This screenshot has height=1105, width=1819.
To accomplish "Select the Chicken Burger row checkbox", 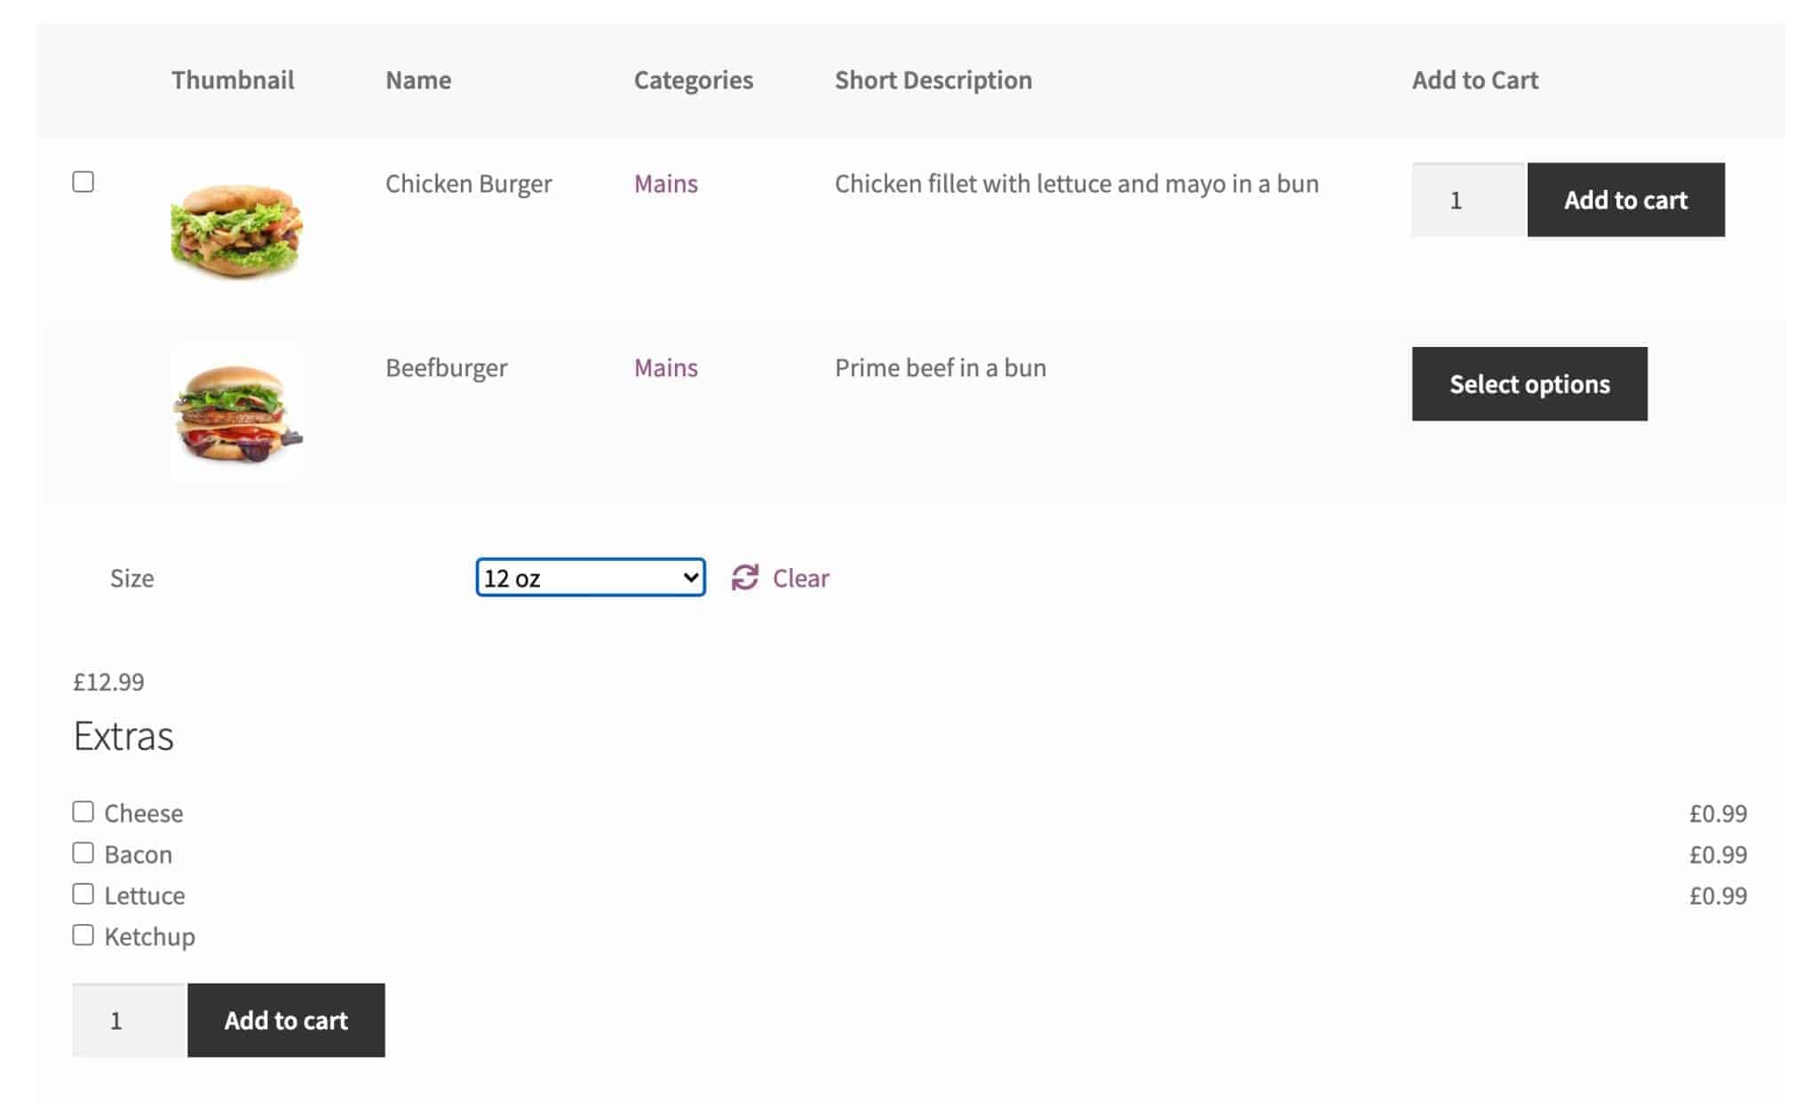I will coord(83,183).
